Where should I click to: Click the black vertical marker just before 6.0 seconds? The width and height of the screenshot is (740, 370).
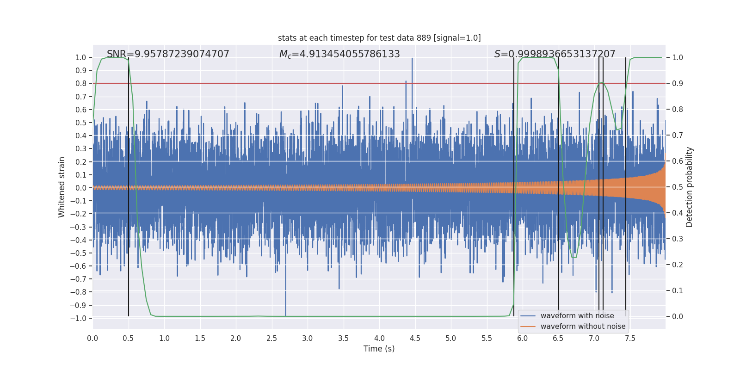(514, 187)
